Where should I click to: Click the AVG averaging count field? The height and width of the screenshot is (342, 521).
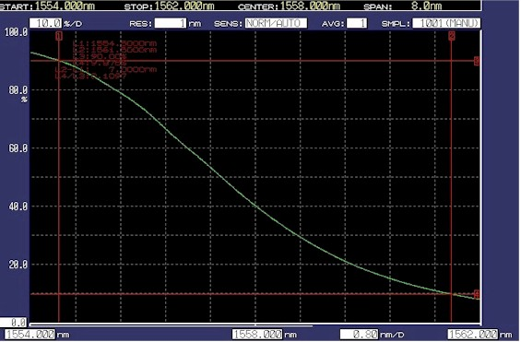[x=357, y=23]
